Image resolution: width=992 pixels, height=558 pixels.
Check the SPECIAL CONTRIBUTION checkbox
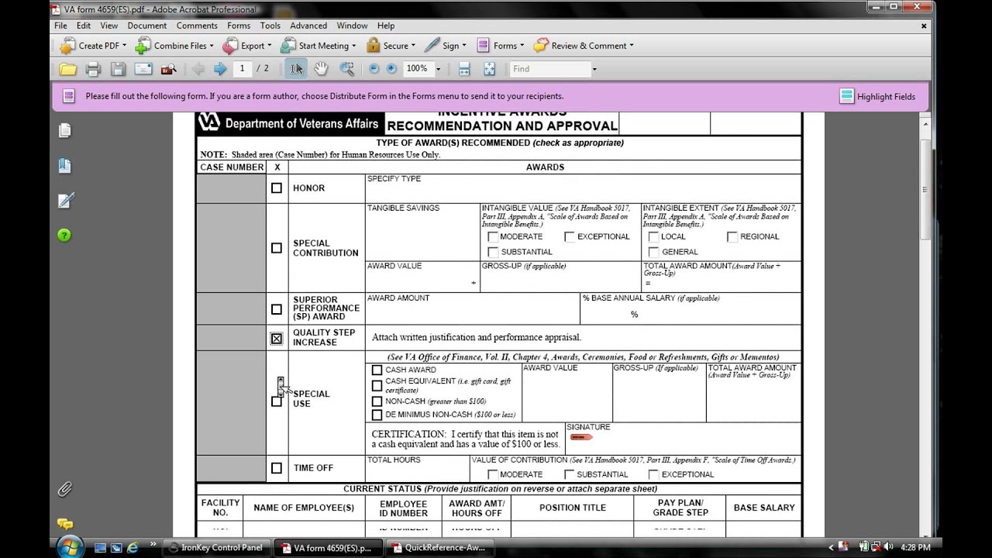277,248
